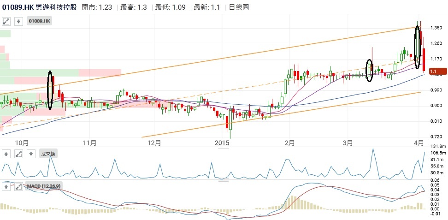Move the MACD pane up

[6, 186]
